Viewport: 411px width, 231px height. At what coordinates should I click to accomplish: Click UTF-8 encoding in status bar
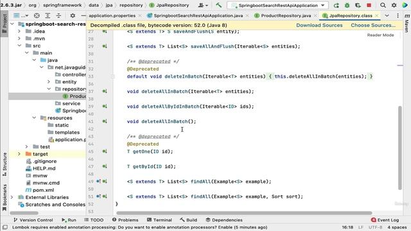coord(375,227)
